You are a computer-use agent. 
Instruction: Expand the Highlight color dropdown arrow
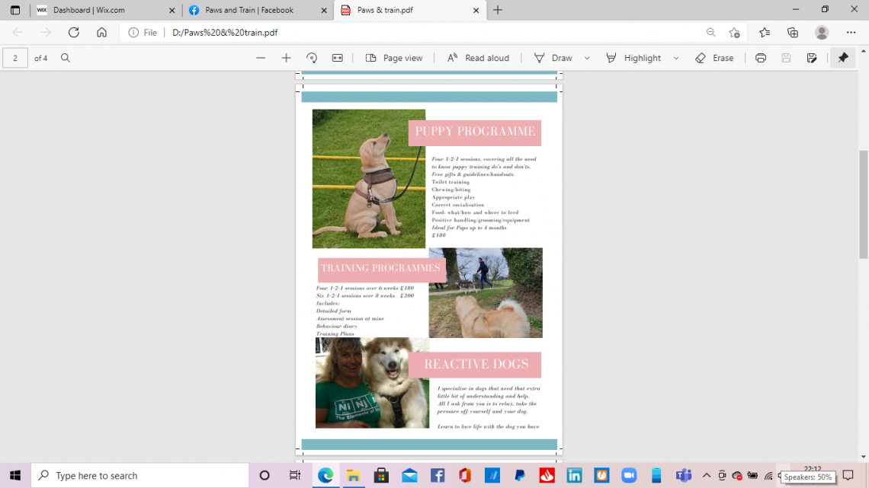(675, 58)
